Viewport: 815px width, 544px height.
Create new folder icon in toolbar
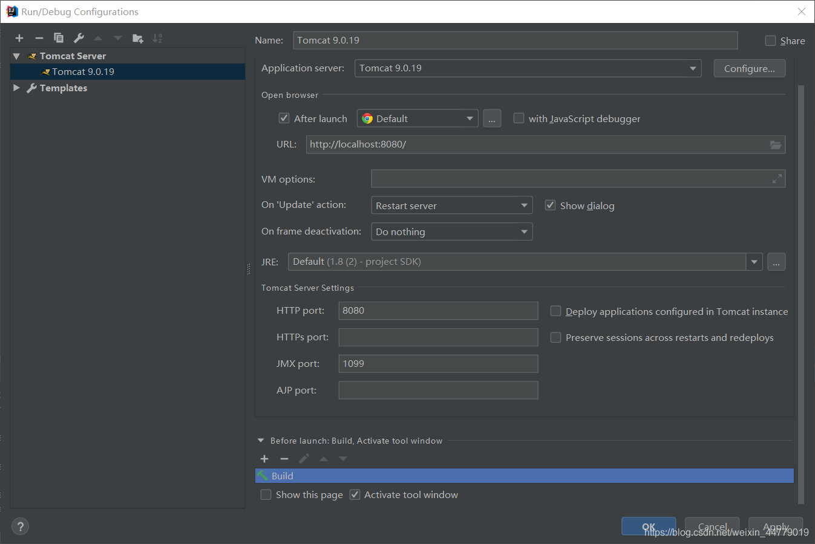(x=138, y=38)
